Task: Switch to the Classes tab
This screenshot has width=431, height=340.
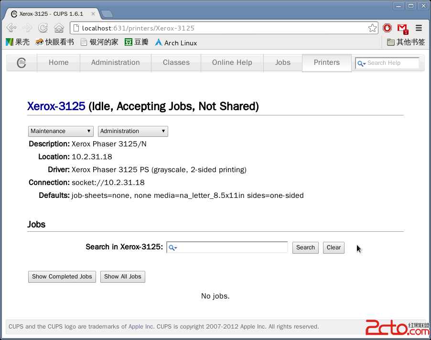Action: pyautogui.click(x=176, y=62)
